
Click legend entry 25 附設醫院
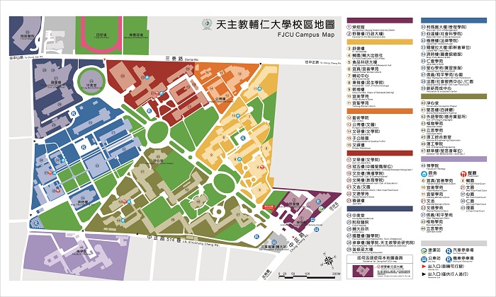[x=358, y=222]
